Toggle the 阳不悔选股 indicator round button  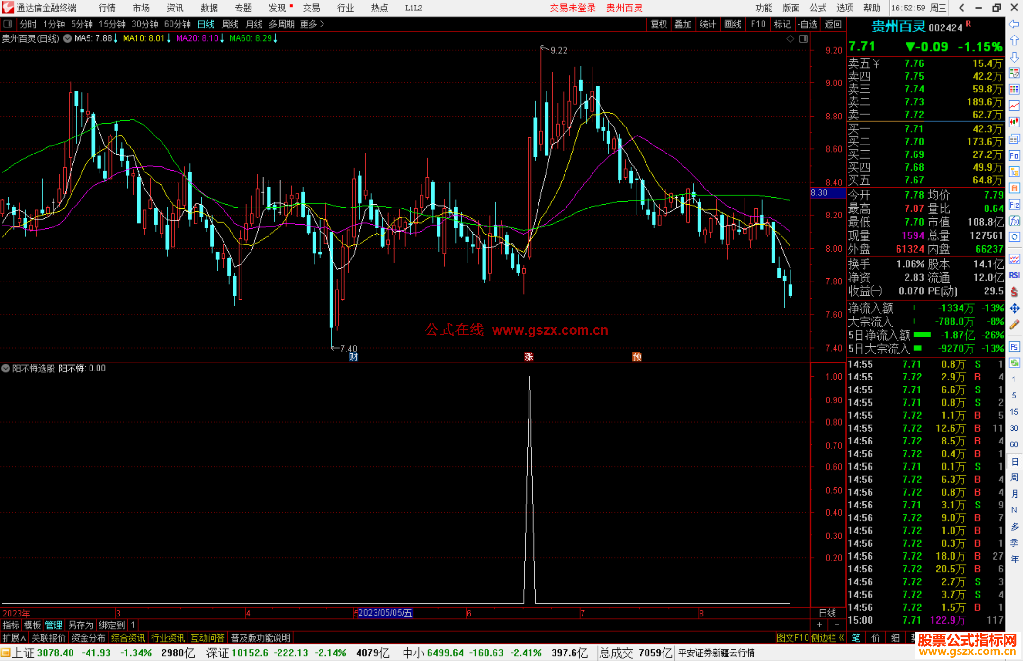point(6,368)
